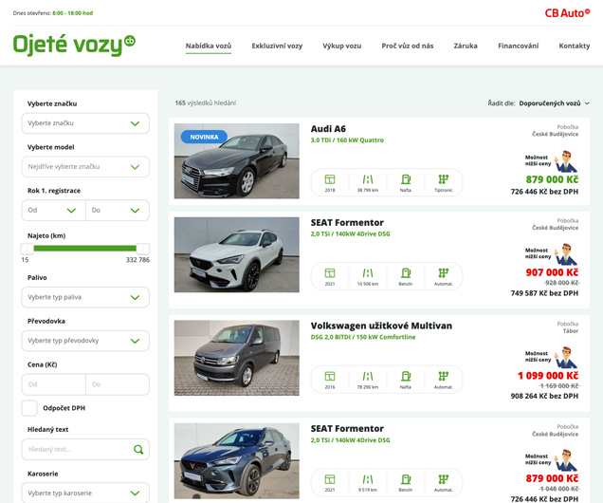Click the year icon on the white SEAT Formentor card
603x503 pixels.
click(x=330, y=273)
